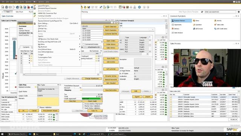Select Scheduled Report Overview menu entry
The image size is (241, 136).
57,8
